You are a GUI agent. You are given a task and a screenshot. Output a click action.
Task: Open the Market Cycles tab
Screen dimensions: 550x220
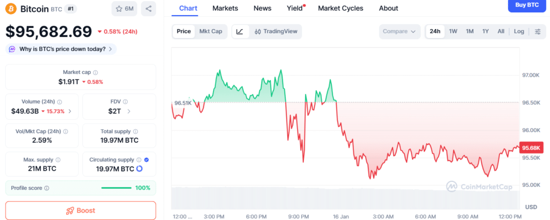click(x=341, y=8)
